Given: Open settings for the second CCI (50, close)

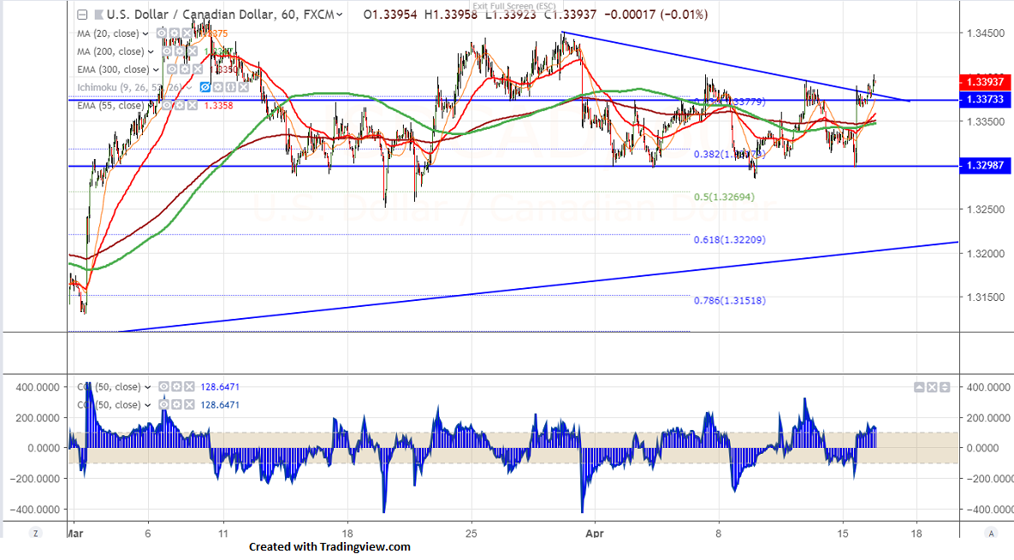Looking at the screenshot, I should point(176,405).
